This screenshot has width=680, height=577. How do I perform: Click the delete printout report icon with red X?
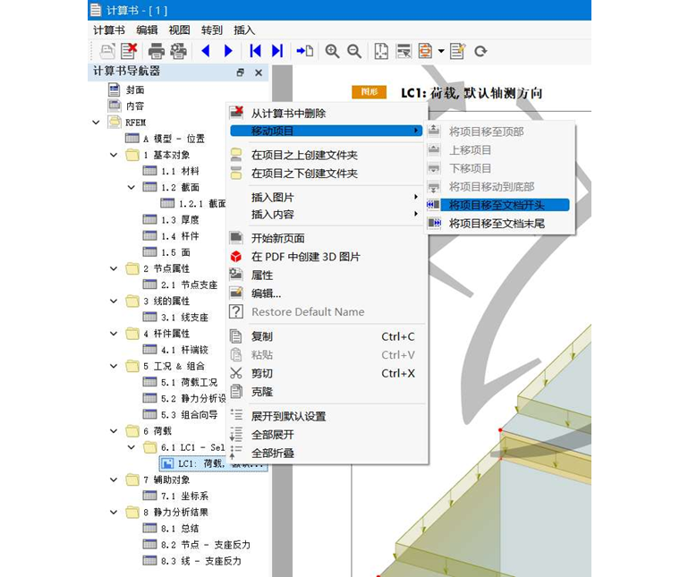tap(129, 51)
